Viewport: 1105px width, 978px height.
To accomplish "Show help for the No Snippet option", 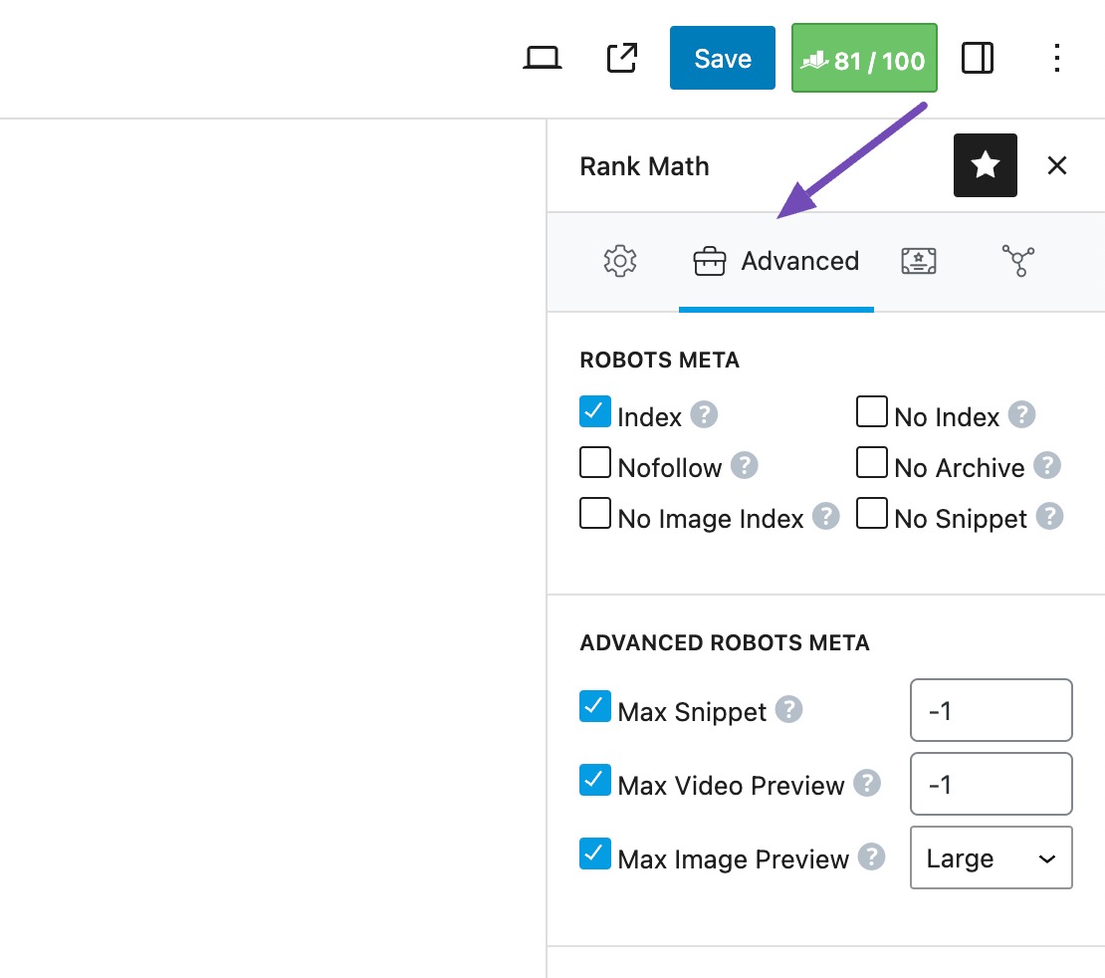I will (x=1049, y=516).
